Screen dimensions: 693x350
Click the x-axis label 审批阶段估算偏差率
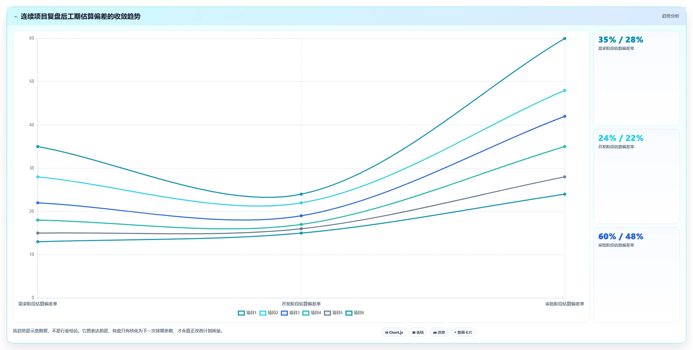point(565,304)
